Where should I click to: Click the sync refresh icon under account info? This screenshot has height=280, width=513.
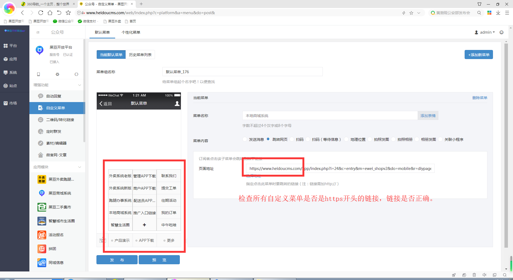[x=76, y=74]
